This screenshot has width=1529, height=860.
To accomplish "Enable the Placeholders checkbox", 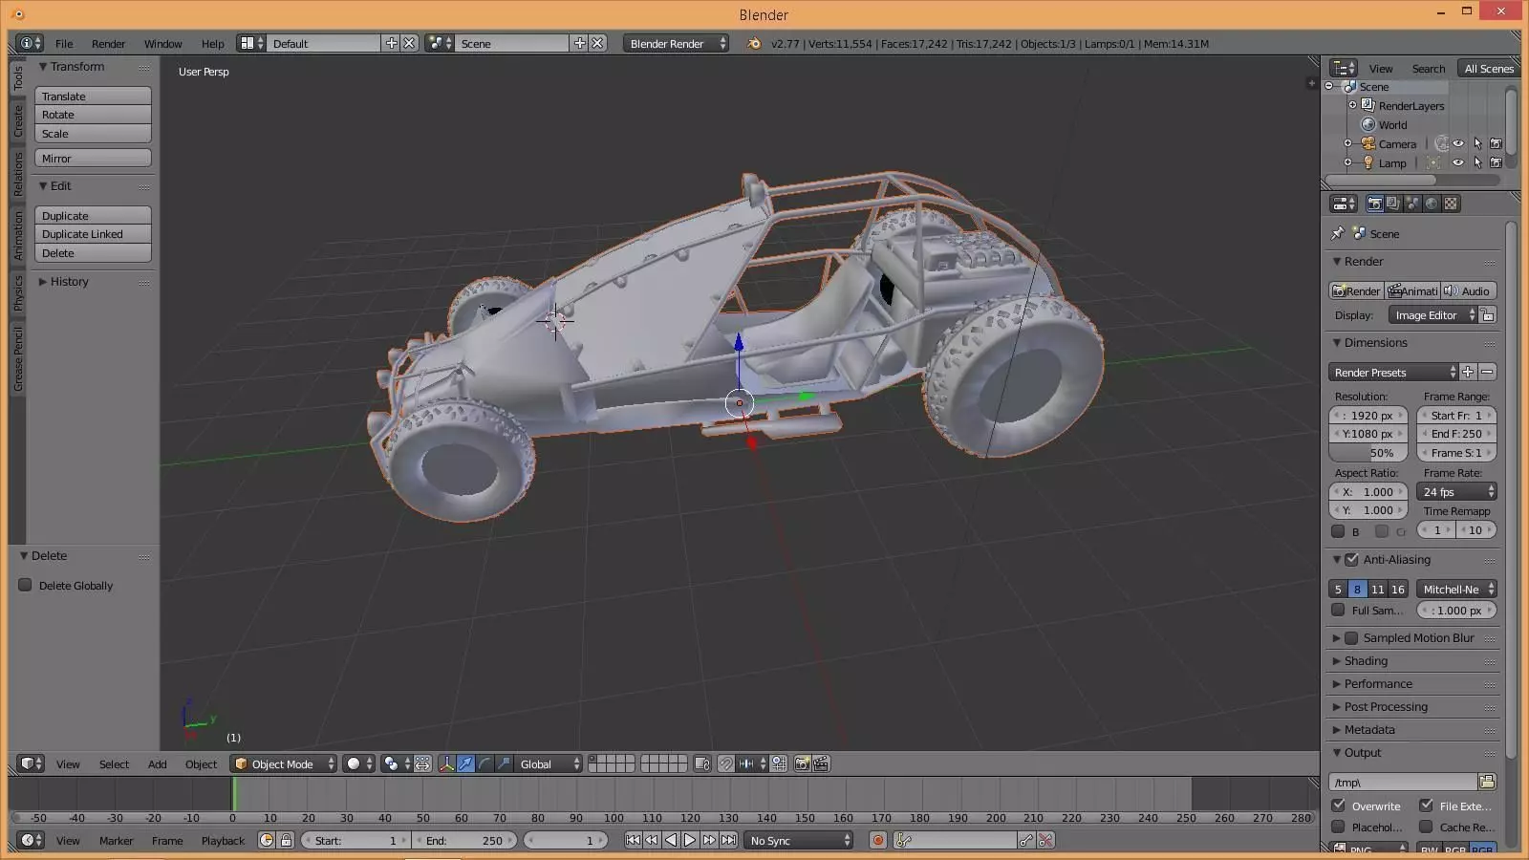I will (1339, 827).
